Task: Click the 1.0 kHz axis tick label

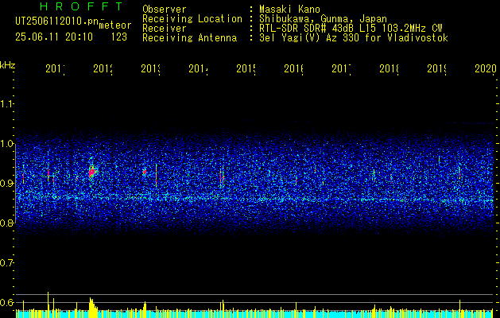Action: pos(6,144)
